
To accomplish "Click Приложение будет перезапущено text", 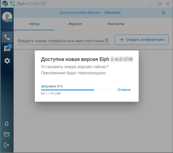I will 73,73.
